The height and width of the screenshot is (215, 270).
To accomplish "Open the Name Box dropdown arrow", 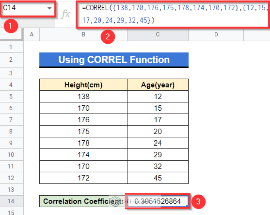I will pos(49,8).
